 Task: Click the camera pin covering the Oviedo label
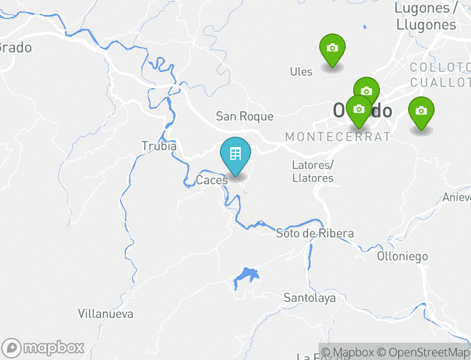point(358,112)
